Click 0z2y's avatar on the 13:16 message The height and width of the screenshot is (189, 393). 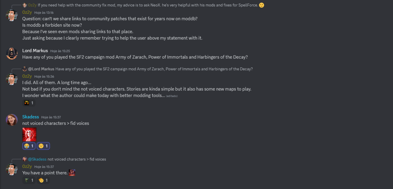12,15
